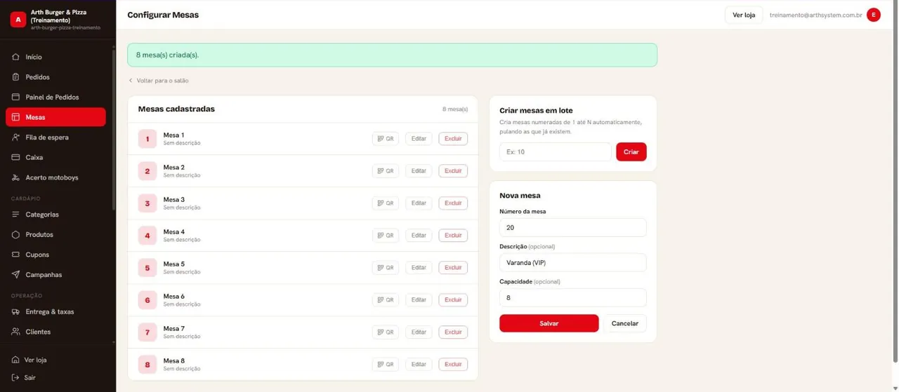Viewport: 899px width, 392px height.
Task: Click the Criar batch tables button
Action: (x=631, y=152)
